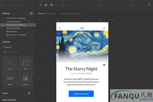Select the Painted in June 1889 paragraph
The width and height of the screenshot is (153, 102).
coord(81,82)
